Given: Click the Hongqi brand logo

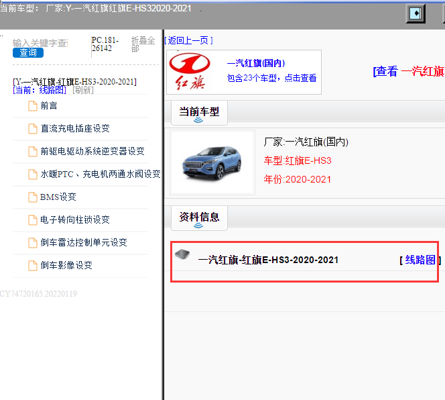Looking at the screenshot, I should 190,72.
